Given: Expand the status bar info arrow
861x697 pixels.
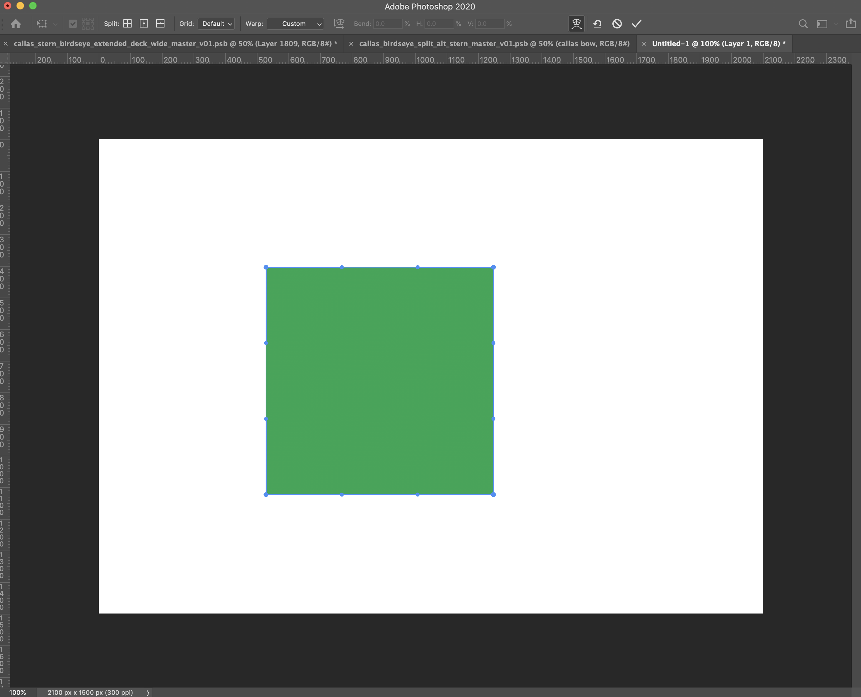Looking at the screenshot, I should (x=148, y=693).
